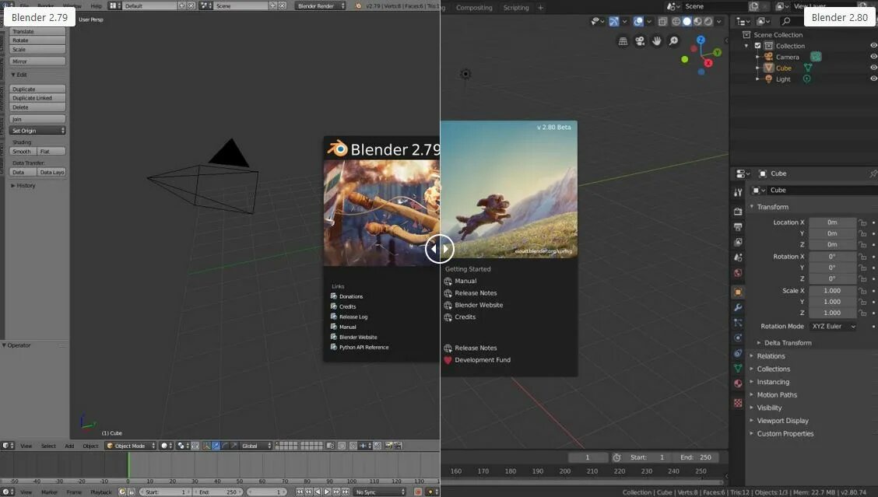Toggle the Location X lock icon
Viewport: 878px width, 497px height.
click(863, 222)
